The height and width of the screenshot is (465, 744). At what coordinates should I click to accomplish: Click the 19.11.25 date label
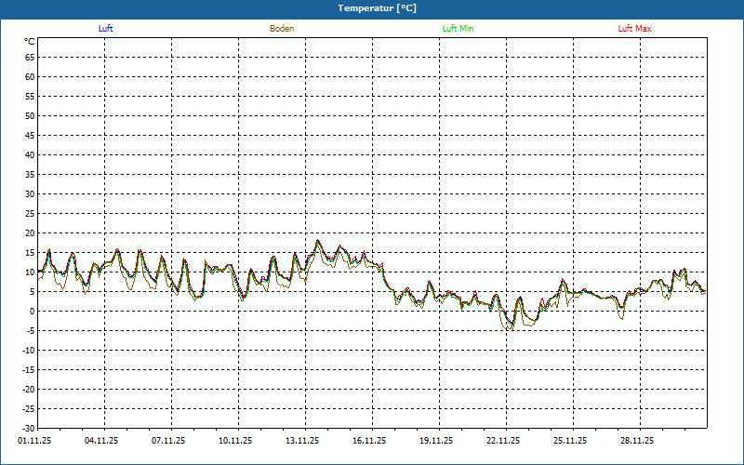437,442
